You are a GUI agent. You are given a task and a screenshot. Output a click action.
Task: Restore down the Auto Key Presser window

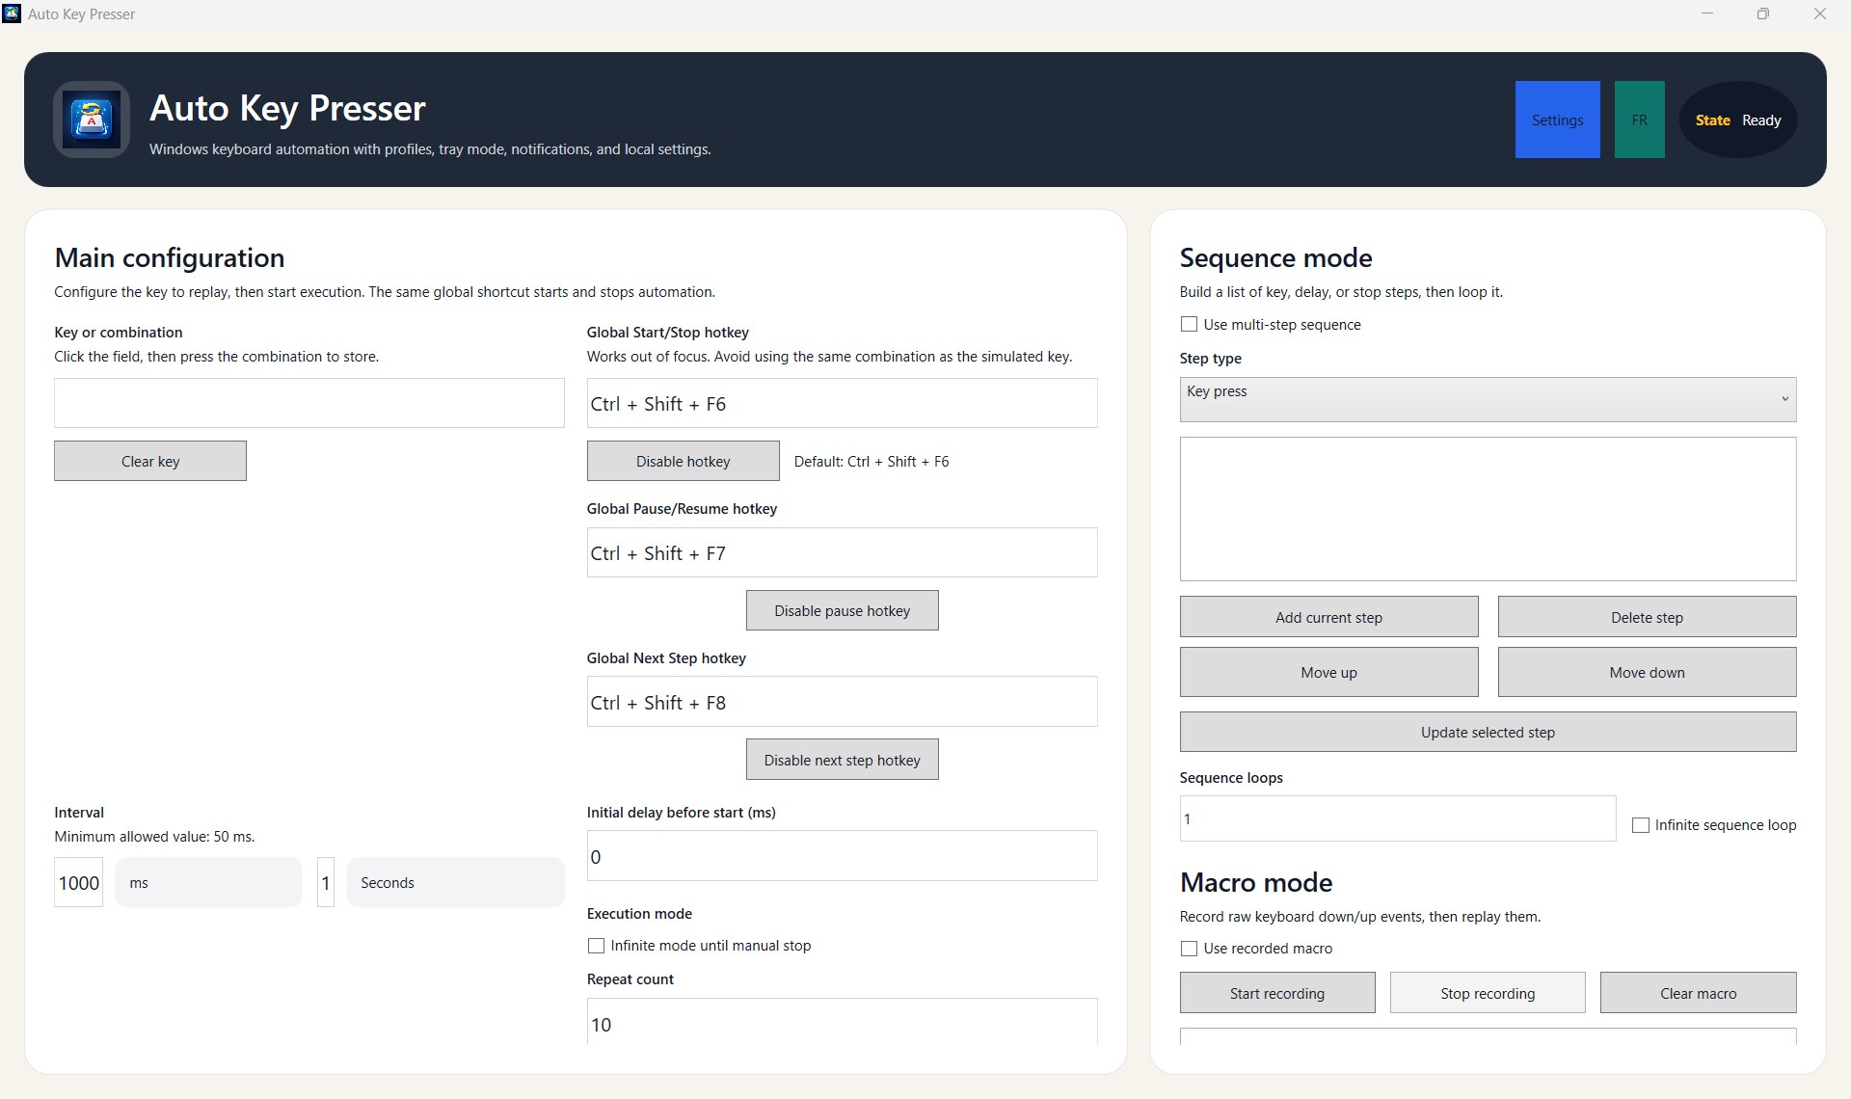[x=1762, y=13]
